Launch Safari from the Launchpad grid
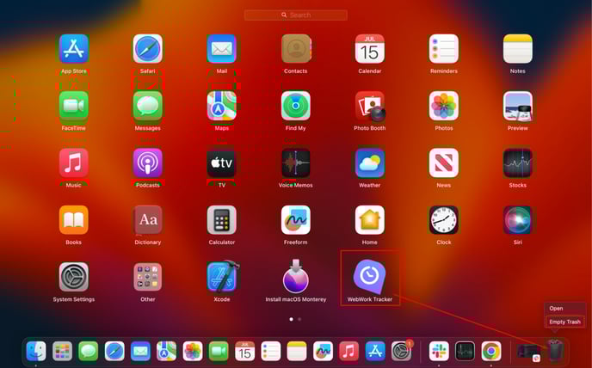 [148, 49]
